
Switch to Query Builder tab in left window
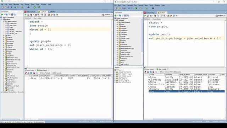click(x=38, y=18)
